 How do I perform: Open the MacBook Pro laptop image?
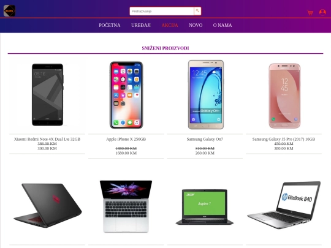126,206
